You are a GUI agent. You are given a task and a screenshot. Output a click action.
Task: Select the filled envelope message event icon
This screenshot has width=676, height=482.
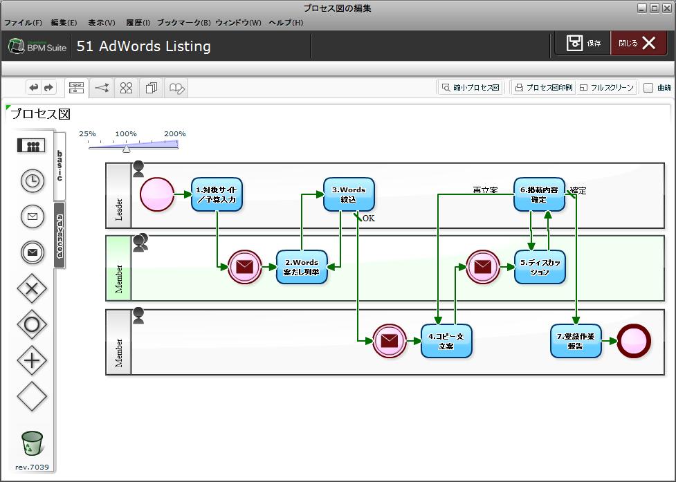(x=32, y=252)
